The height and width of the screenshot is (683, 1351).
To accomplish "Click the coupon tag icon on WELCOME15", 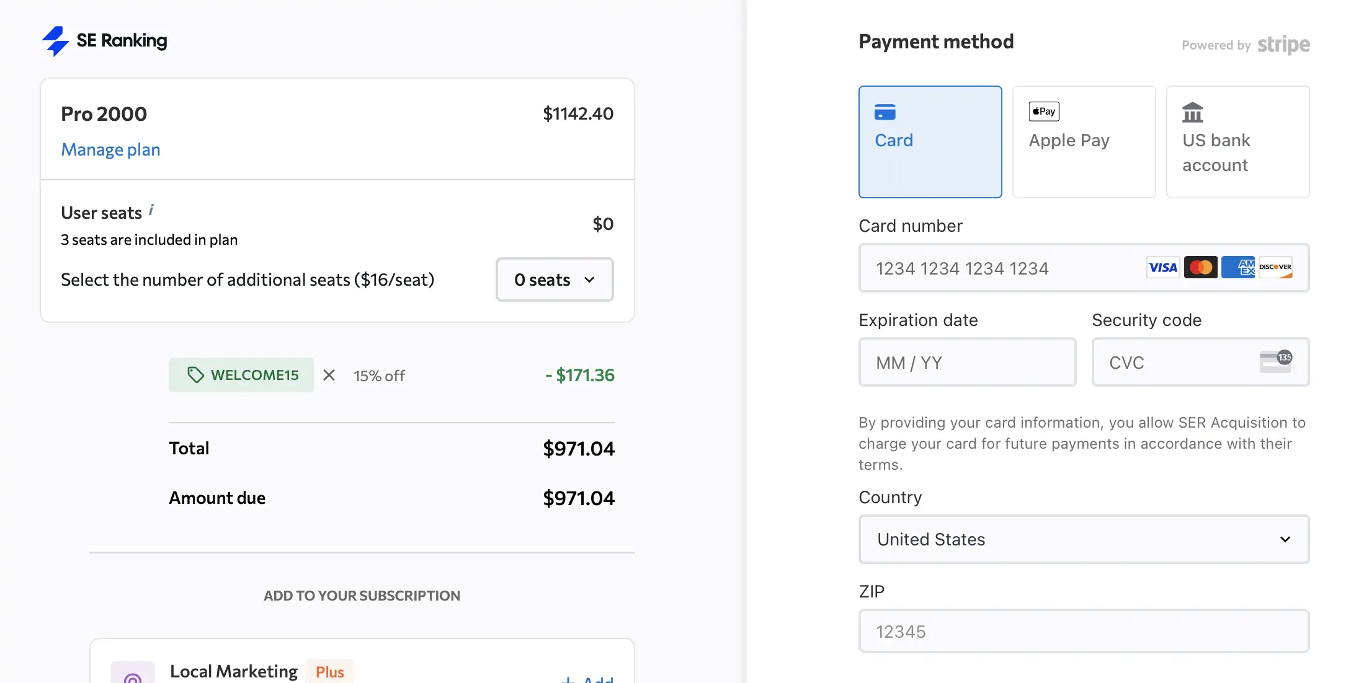I will 196,374.
